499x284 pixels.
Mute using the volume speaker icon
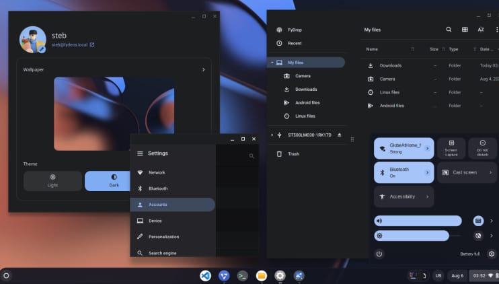coord(379,221)
